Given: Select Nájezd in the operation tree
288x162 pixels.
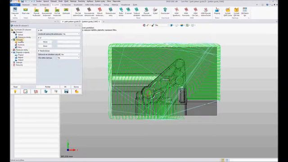Looking at the screenshot, I should (21, 58).
